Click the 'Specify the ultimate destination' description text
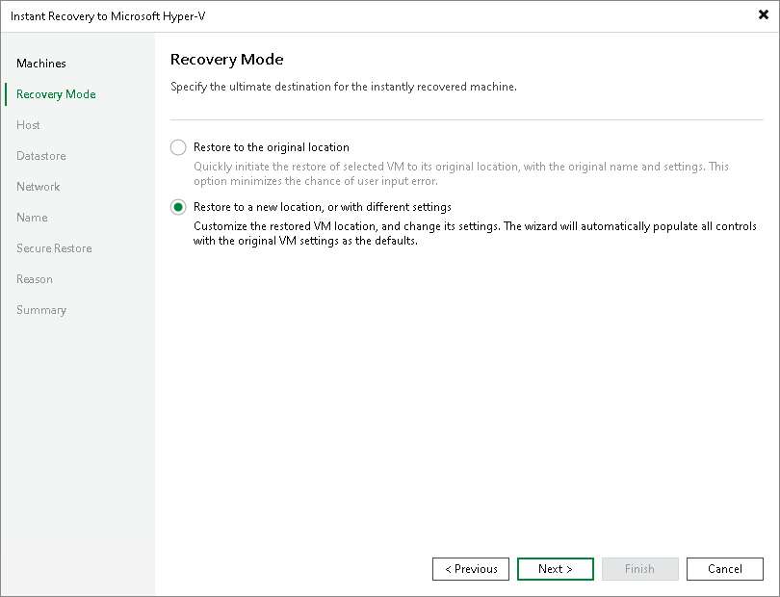The width and height of the screenshot is (780, 597). pos(344,87)
